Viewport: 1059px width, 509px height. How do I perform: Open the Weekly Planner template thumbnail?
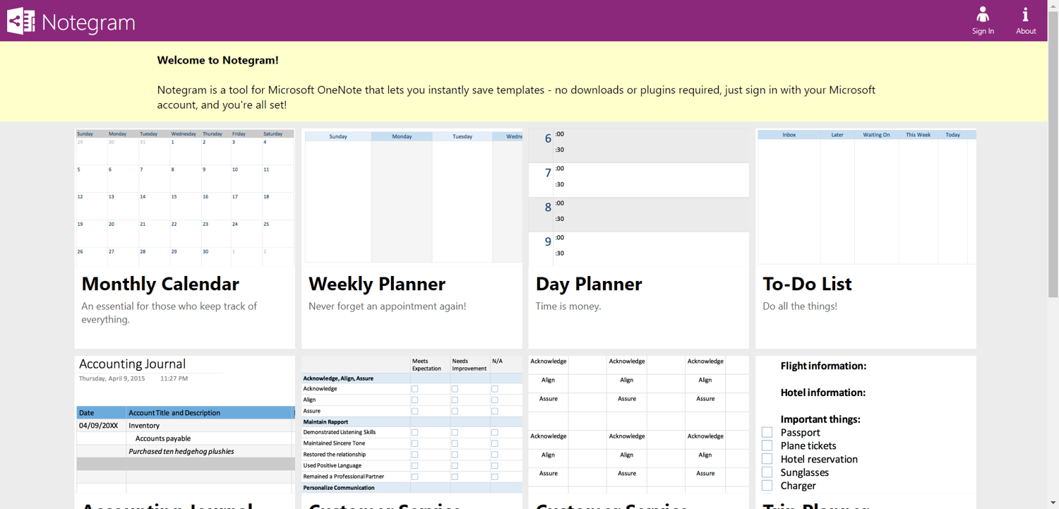pos(412,196)
